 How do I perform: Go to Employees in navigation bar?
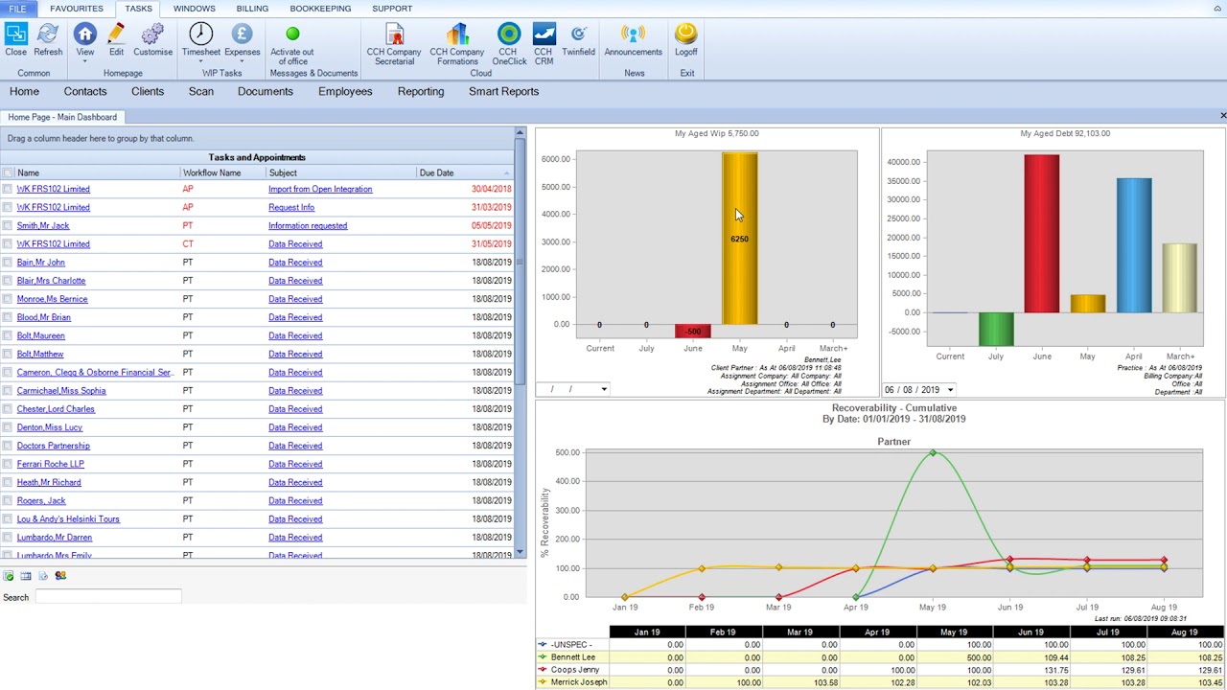tap(345, 91)
